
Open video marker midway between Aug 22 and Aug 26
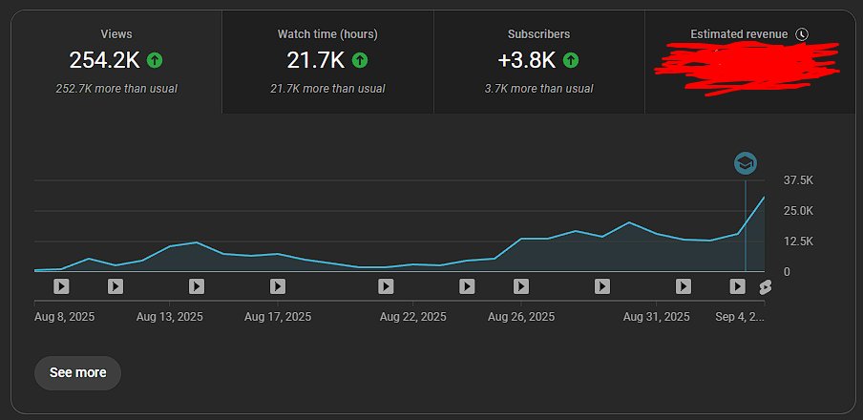pos(467,286)
